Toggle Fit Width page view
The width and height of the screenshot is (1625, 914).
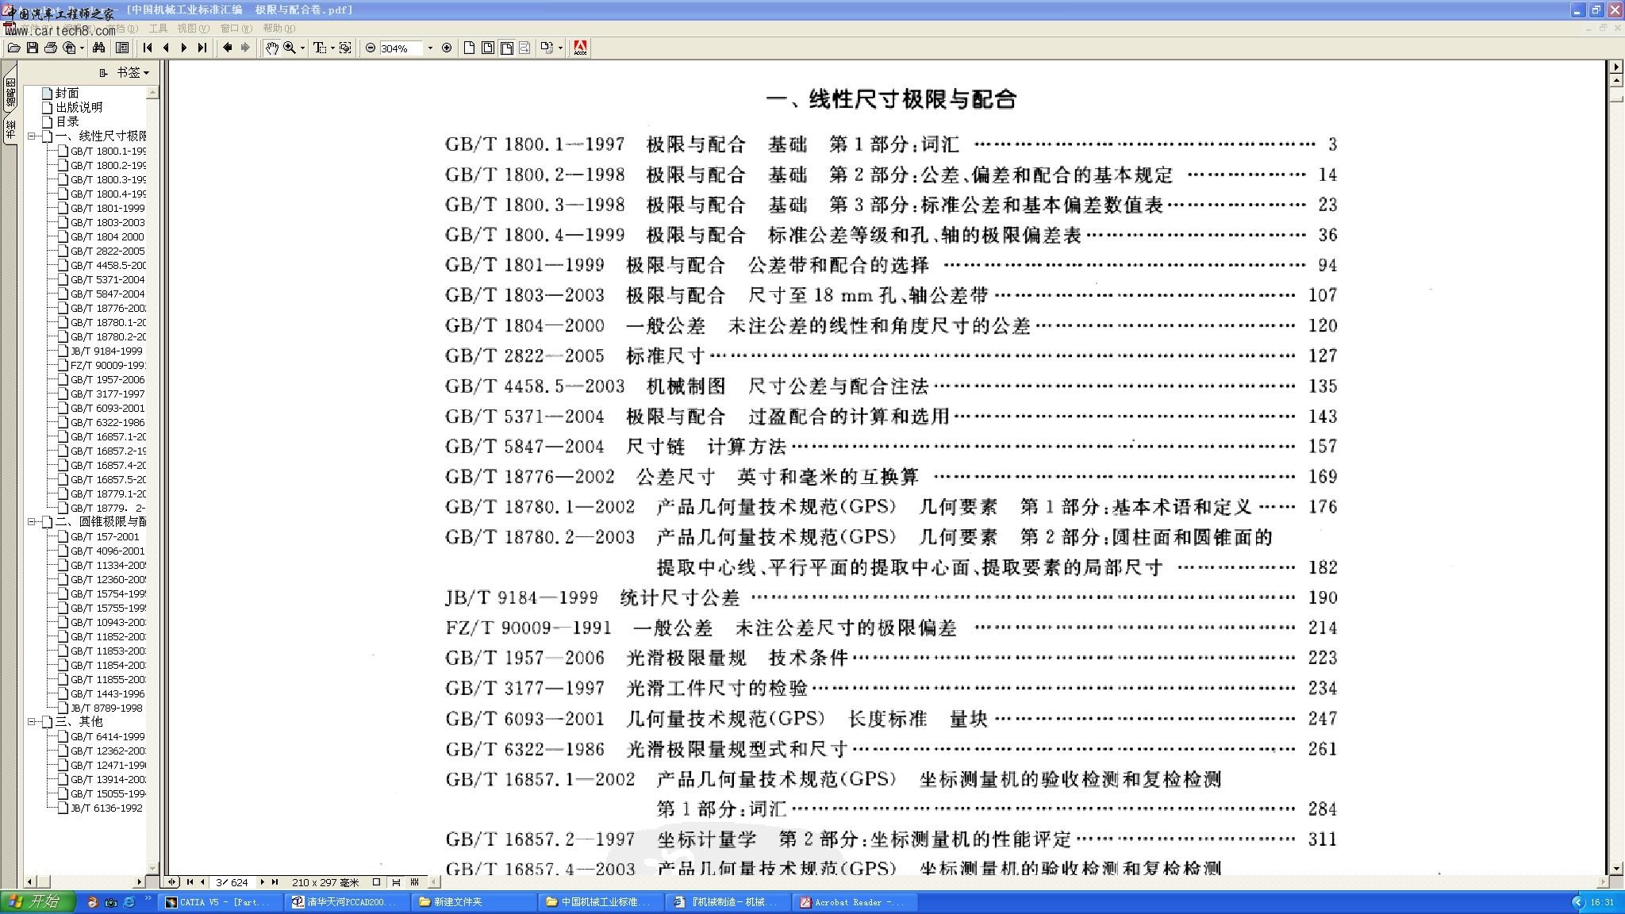[x=506, y=48]
